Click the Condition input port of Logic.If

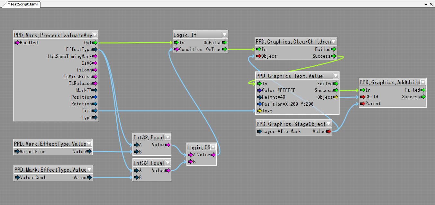(176, 49)
